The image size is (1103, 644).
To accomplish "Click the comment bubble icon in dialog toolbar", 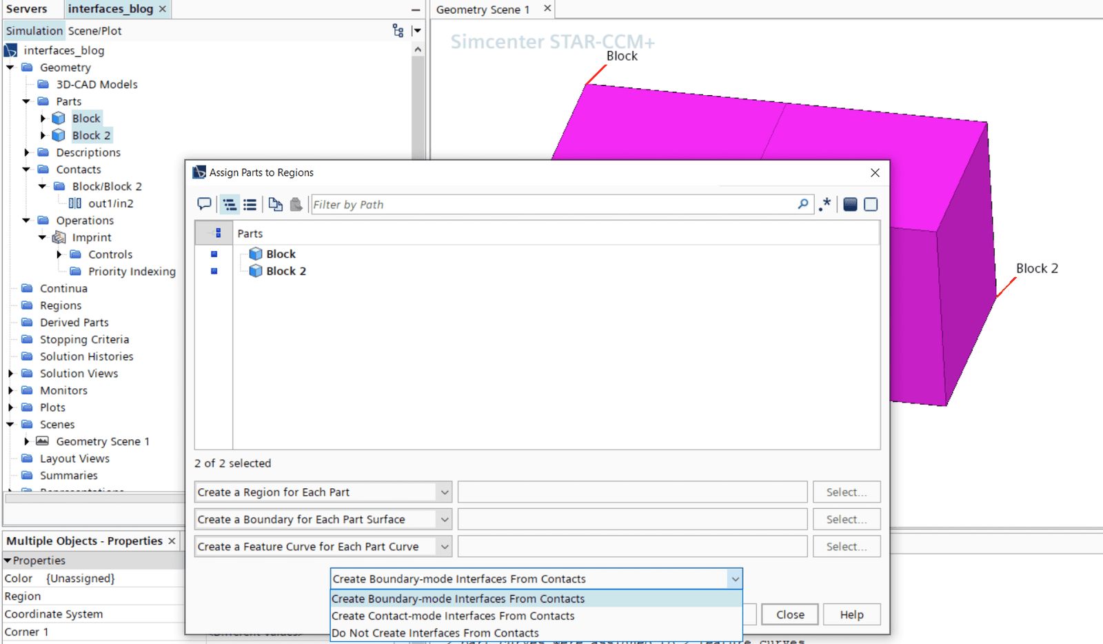I will 204,204.
